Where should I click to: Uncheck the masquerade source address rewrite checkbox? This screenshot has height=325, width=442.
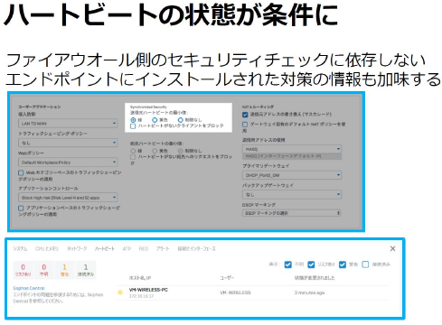point(245,115)
